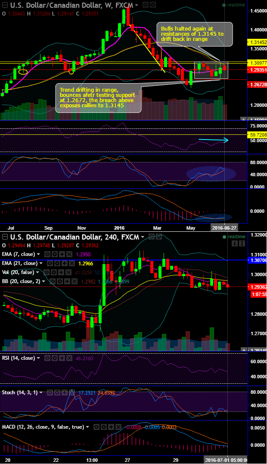Toggle visibility eye for RSI (14, close)
The width and height of the screenshot is (267, 464).
coord(47,358)
